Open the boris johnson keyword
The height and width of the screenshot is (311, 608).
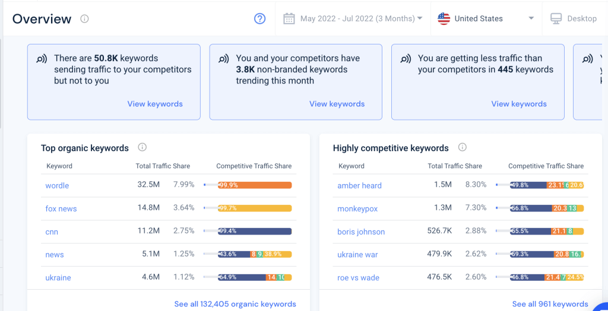tap(361, 232)
